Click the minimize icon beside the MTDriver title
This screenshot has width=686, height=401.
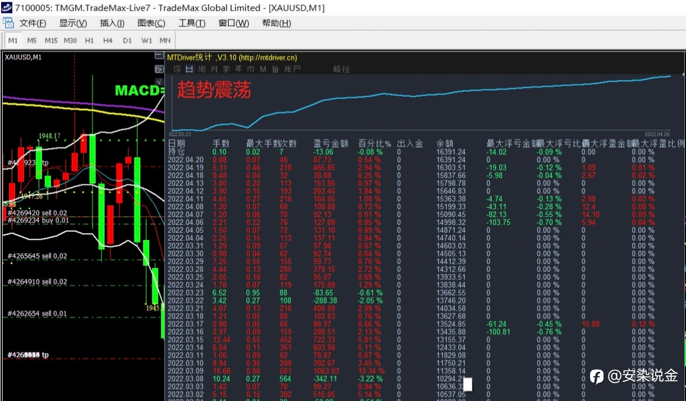click(x=159, y=57)
